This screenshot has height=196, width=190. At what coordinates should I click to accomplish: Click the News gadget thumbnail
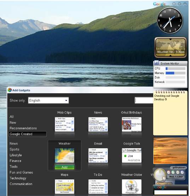tap(98, 124)
